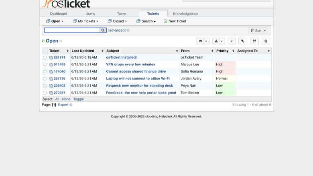Click ticket icon beside 267736
313x176 pixels.
click(51, 79)
